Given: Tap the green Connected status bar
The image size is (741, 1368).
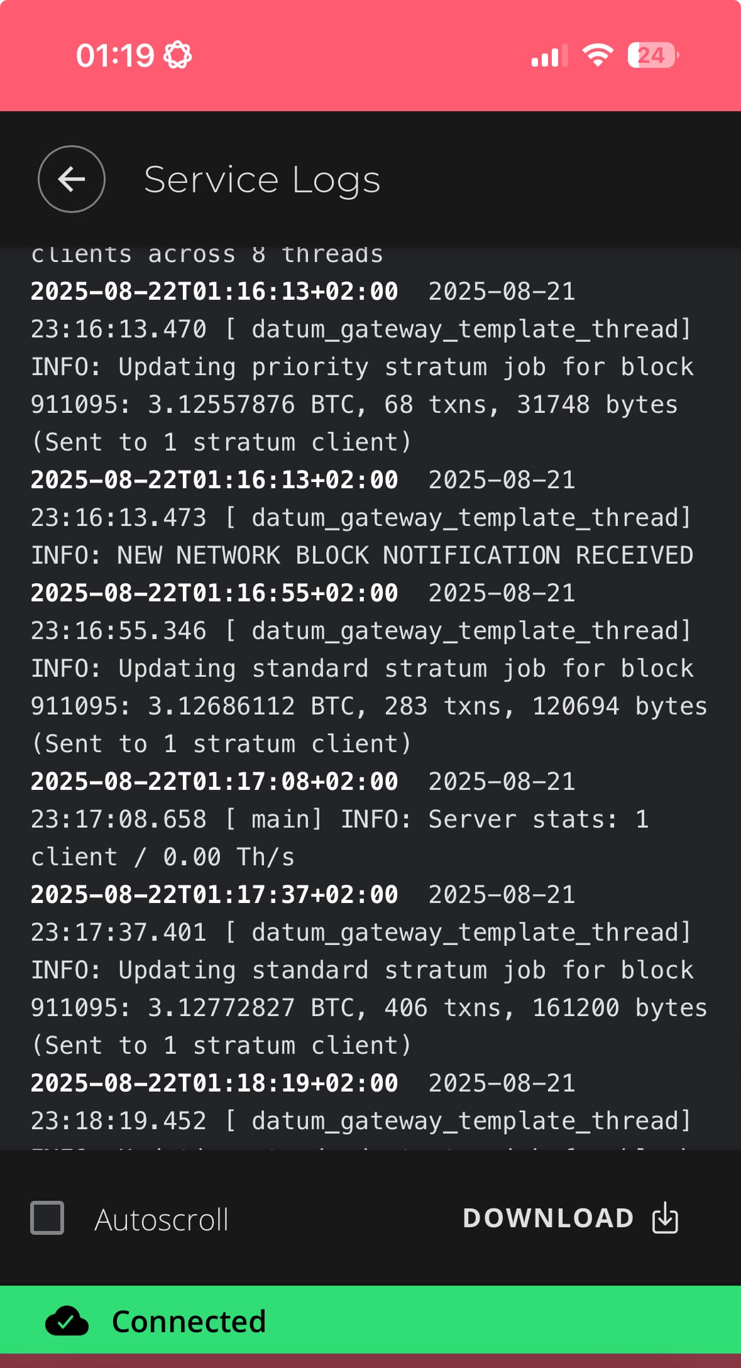Looking at the screenshot, I should pyautogui.click(x=370, y=1320).
